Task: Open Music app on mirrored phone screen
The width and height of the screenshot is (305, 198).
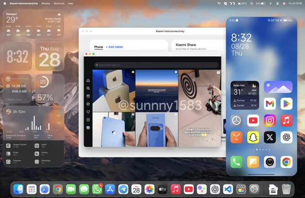Action: pos(286,121)
